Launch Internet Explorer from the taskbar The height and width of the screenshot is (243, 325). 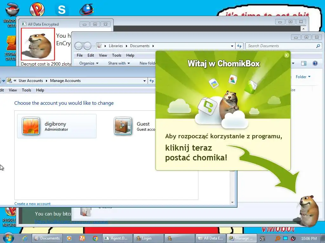pos(25,238)
